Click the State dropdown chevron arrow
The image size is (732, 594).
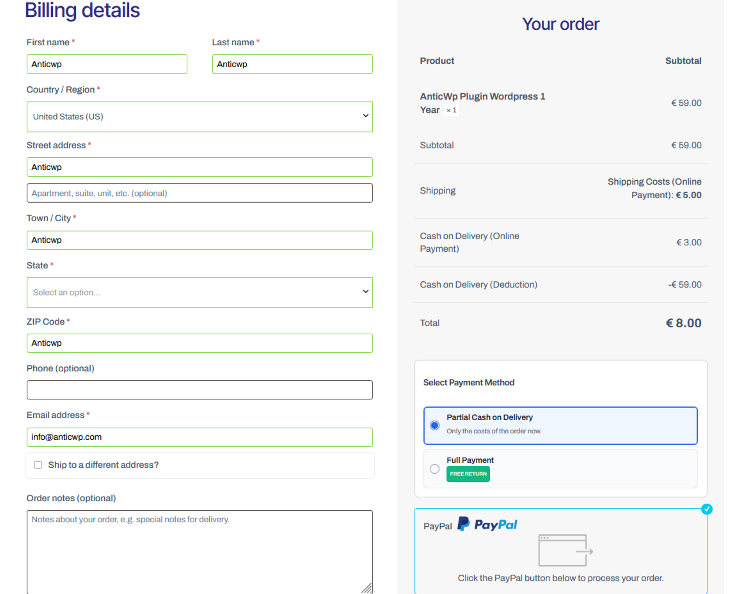[365, 292]
